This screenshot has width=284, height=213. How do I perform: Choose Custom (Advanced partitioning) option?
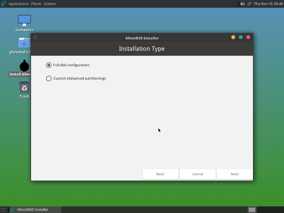49,78
